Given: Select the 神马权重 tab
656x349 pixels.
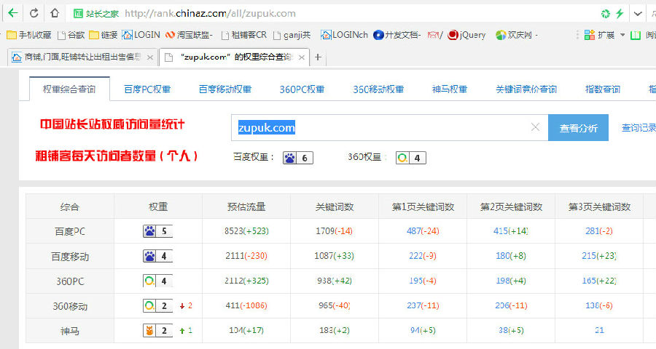Looking at the screenshot, I should [450, 89].
